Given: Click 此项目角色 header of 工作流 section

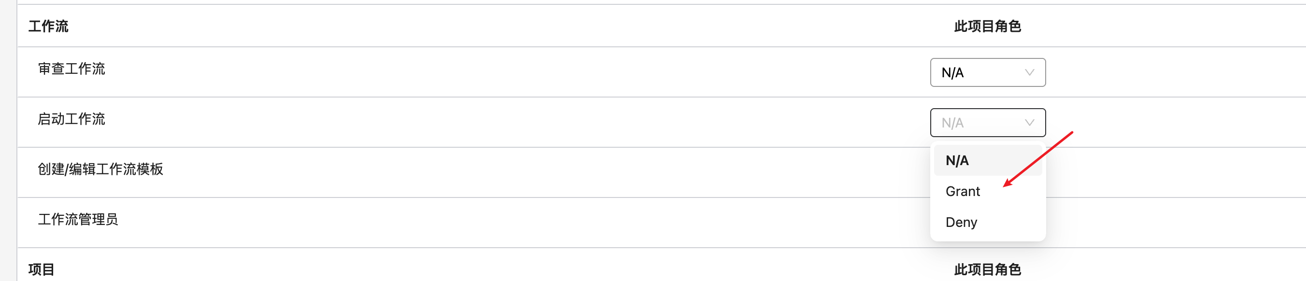Looking at the screenshot, I should coord(987,27).
